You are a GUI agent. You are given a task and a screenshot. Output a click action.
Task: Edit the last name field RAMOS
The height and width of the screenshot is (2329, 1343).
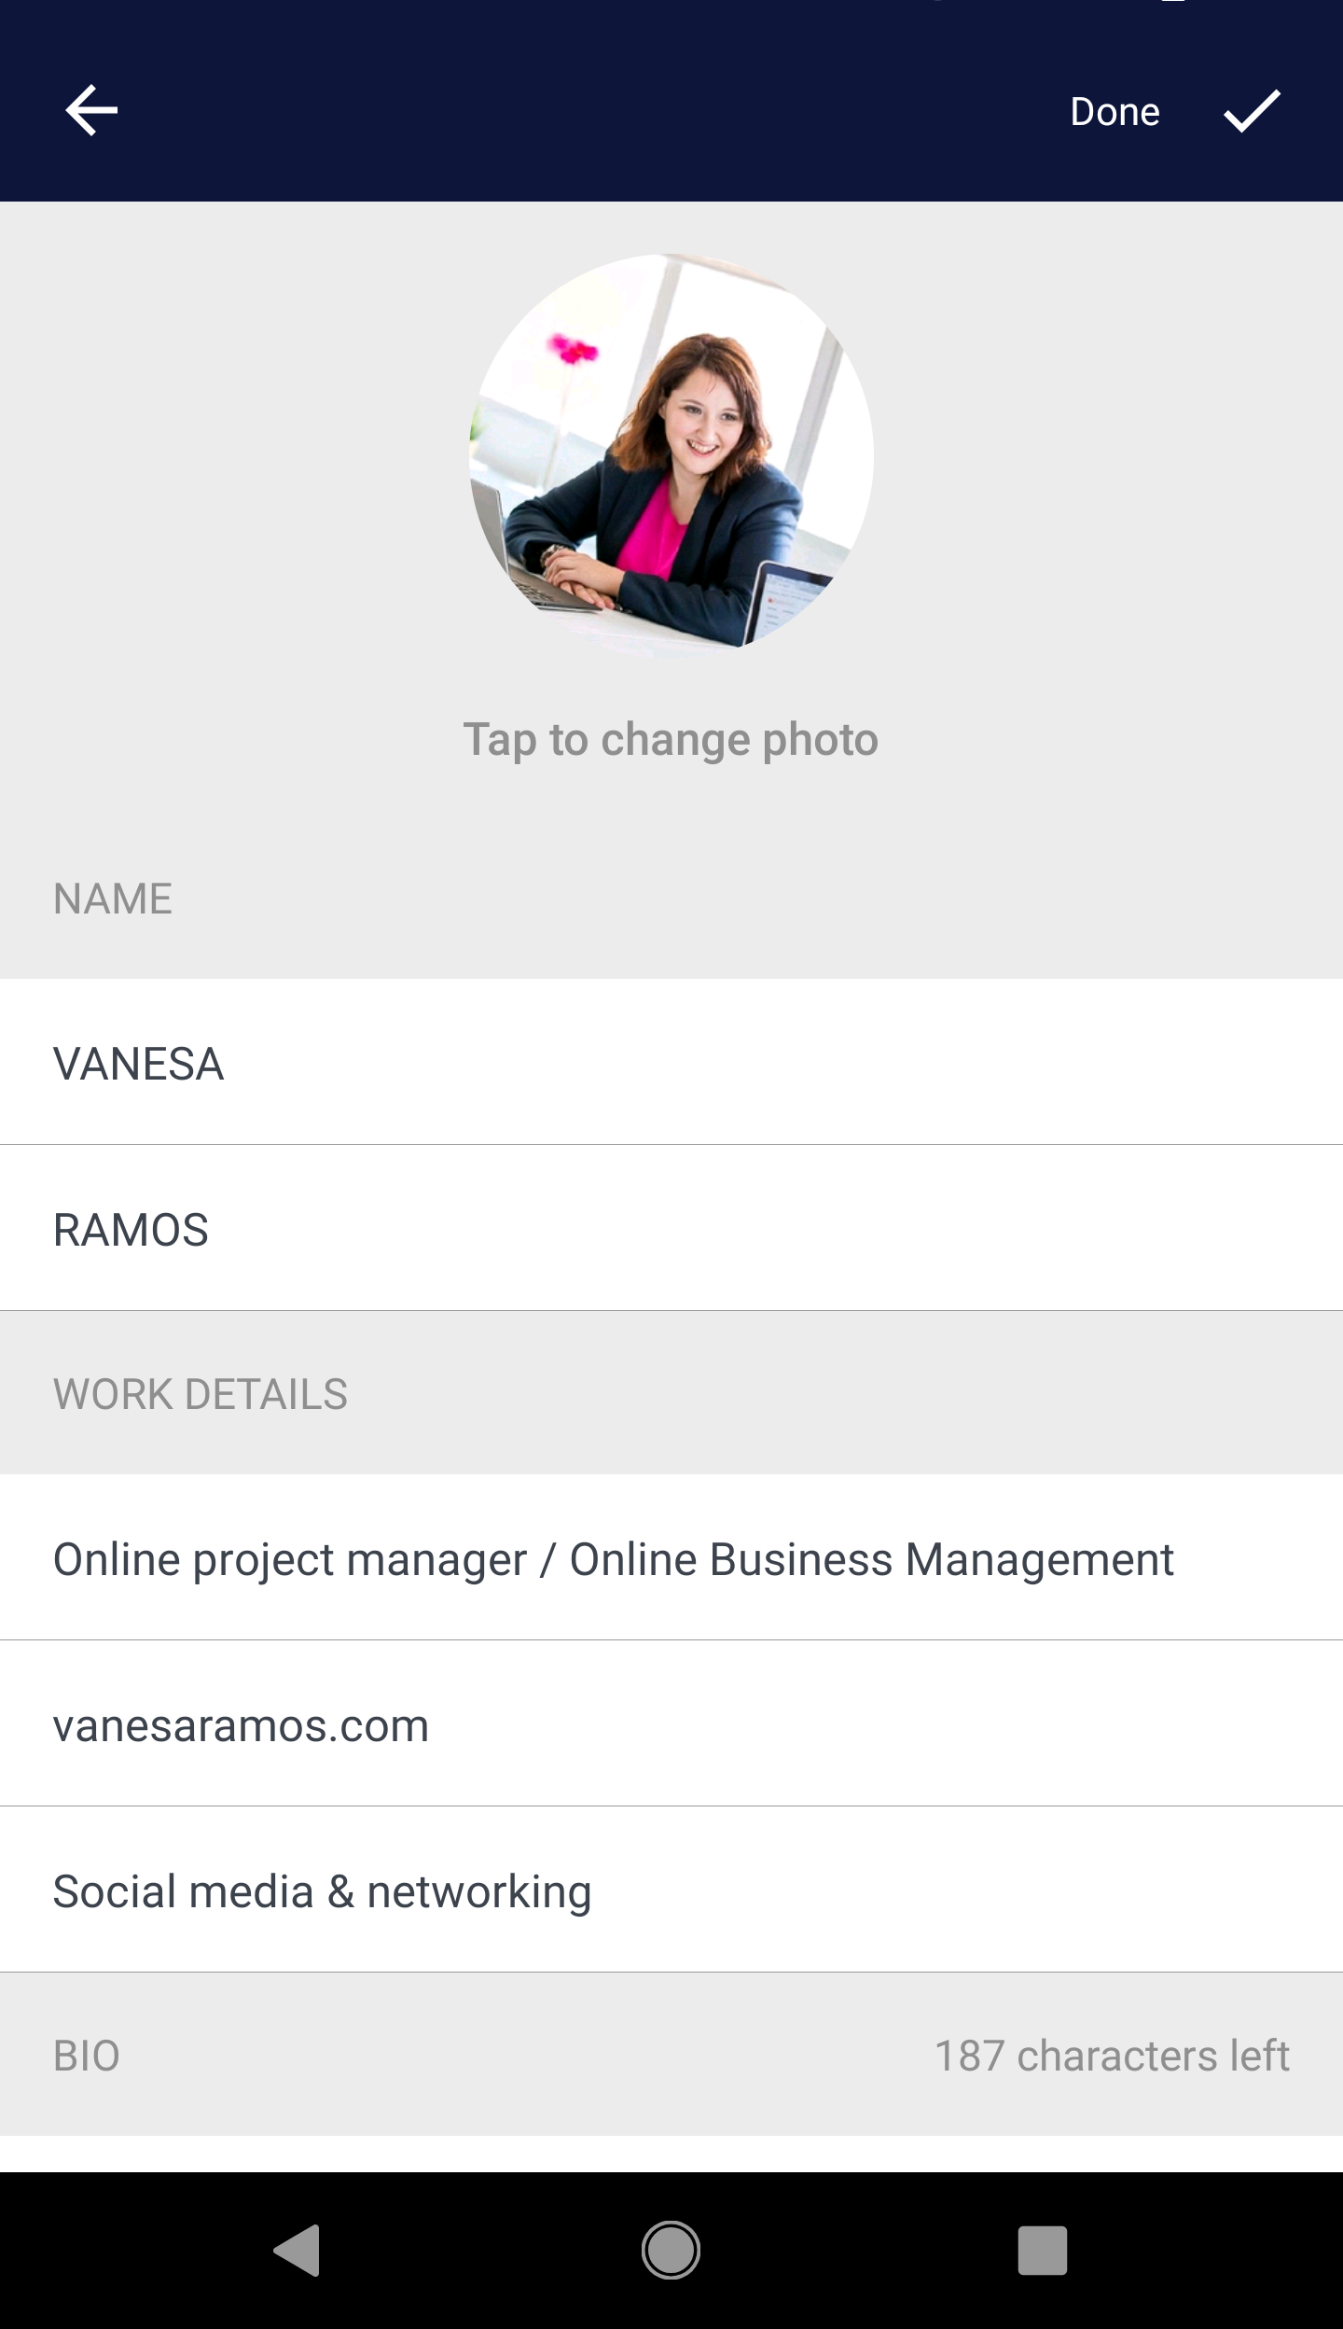pyautogui.click(x=671, y=1229)
